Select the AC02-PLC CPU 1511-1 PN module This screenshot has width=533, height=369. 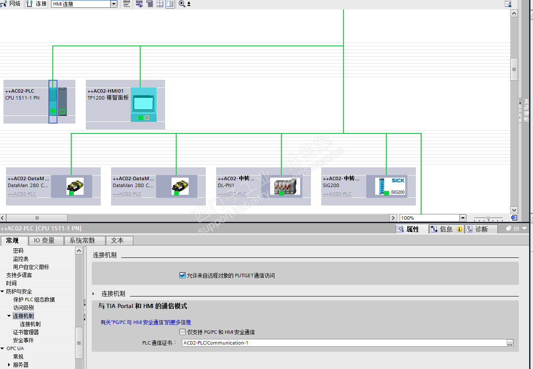[x=53, y=101]
